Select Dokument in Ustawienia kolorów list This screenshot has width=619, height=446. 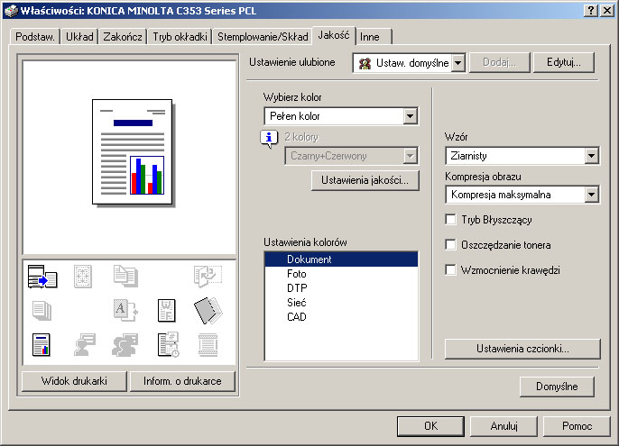pos(341,259)
